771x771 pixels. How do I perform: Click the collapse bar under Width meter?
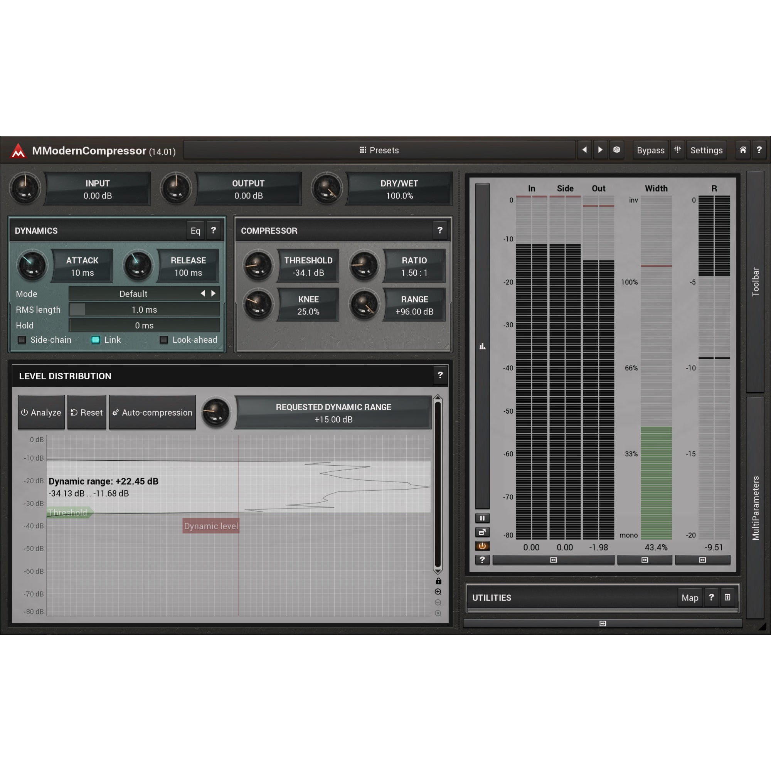pyautogui.click(x=645, y=560)
